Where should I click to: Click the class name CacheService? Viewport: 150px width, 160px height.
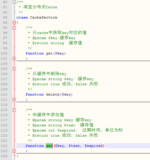click(44, 17)
